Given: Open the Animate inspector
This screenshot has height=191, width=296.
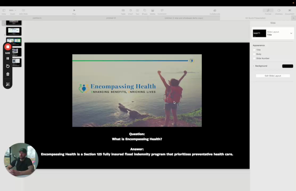Looking at the screenshot, I should pos(279,11).
